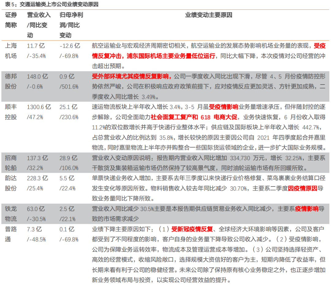Click percentage /22.4%
This screenshot has width=331, height=286.
pyautogui.click(x=67, y=188)
